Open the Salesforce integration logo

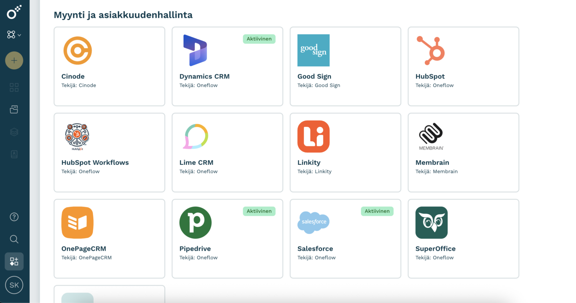313,222
